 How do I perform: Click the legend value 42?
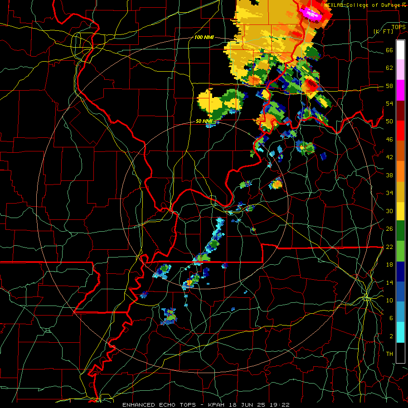[x=389, y=157]
